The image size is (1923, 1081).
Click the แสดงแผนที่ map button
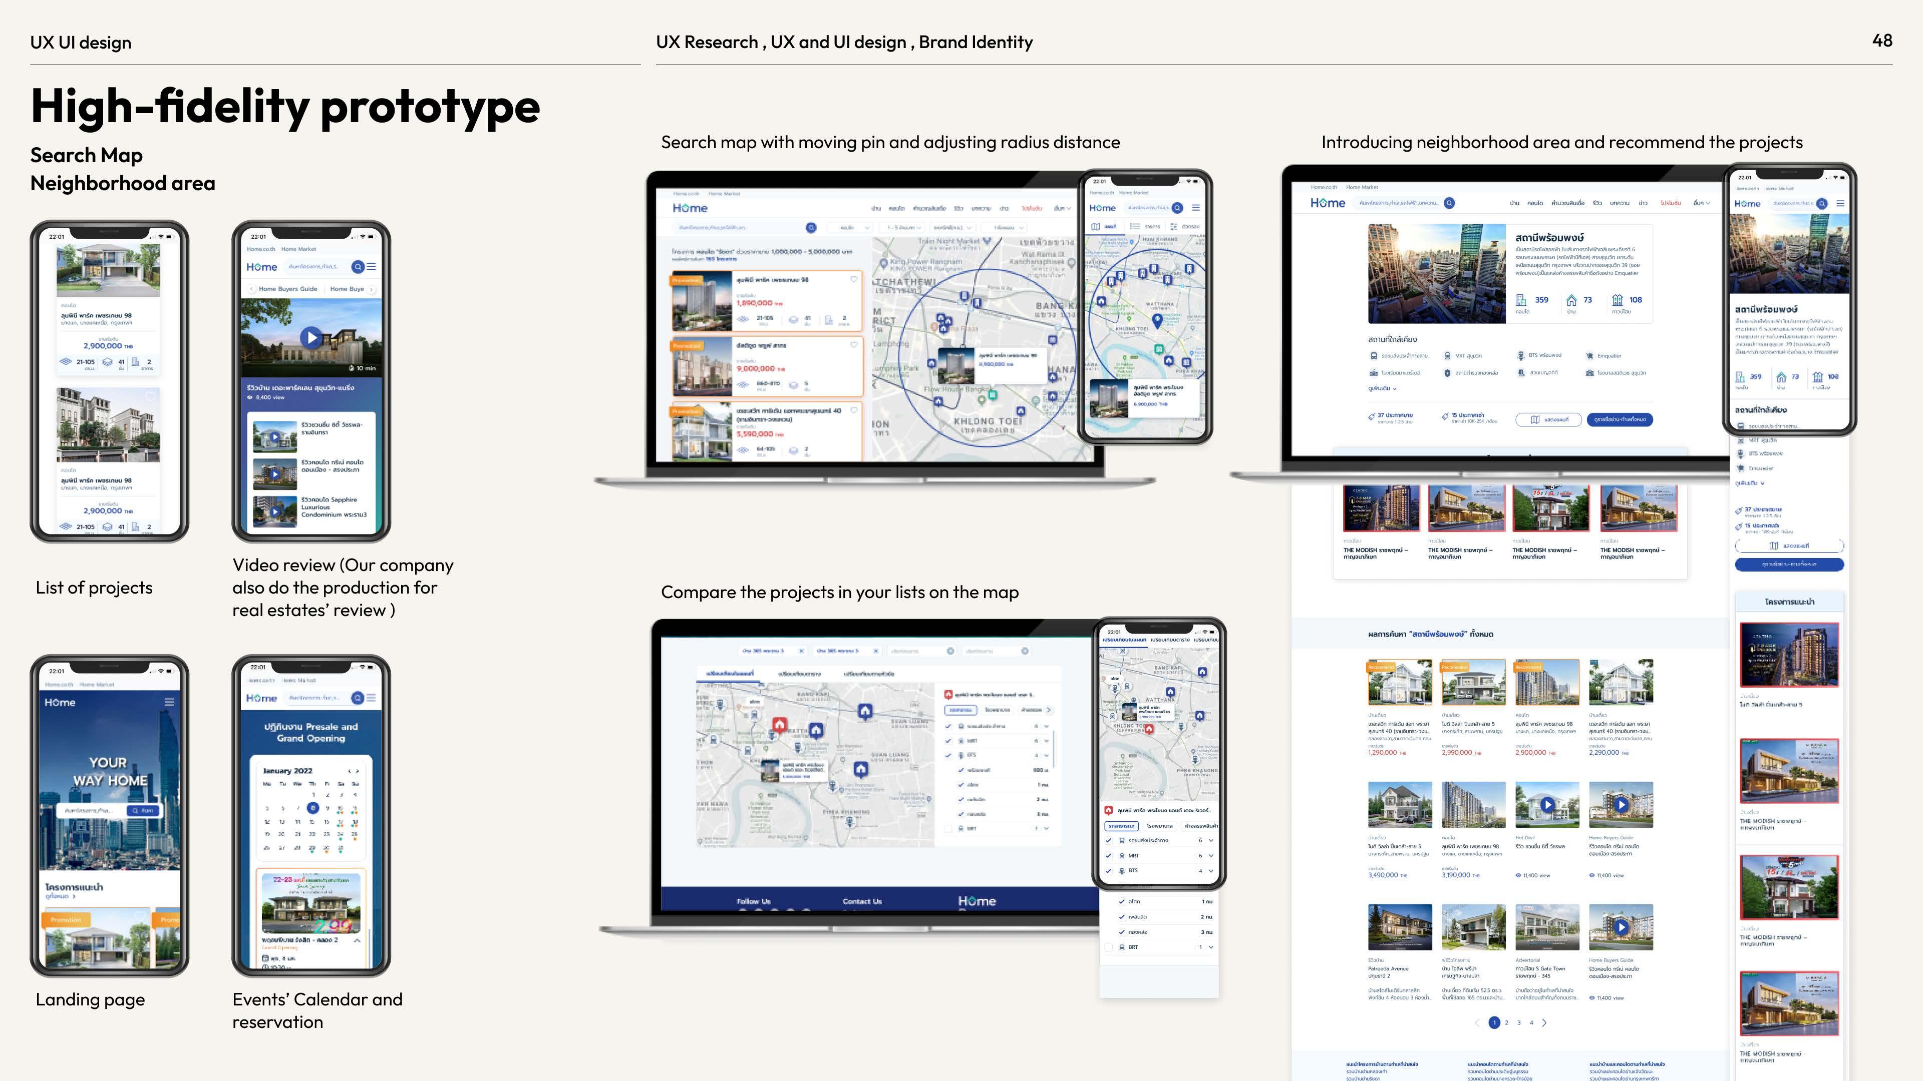click(1548, 419)
